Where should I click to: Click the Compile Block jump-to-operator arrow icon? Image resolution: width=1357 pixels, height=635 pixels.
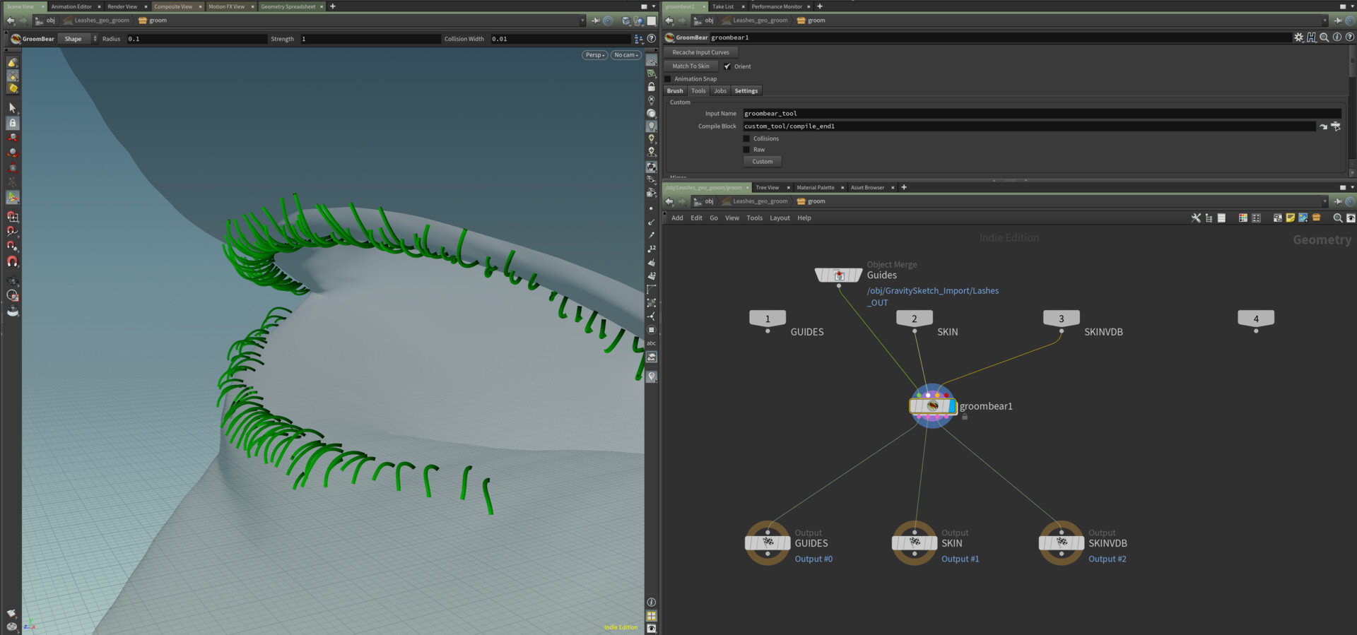(1323, 126)
